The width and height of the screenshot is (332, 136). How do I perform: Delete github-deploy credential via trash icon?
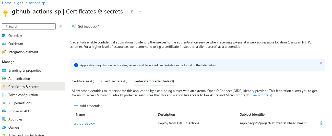point(322,123)
